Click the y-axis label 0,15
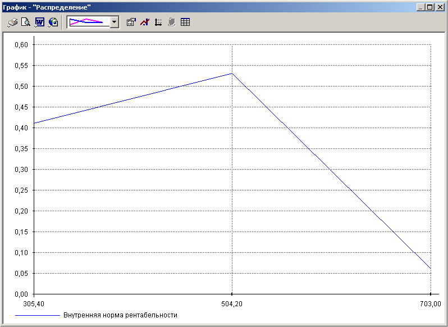 coord(21,232)
